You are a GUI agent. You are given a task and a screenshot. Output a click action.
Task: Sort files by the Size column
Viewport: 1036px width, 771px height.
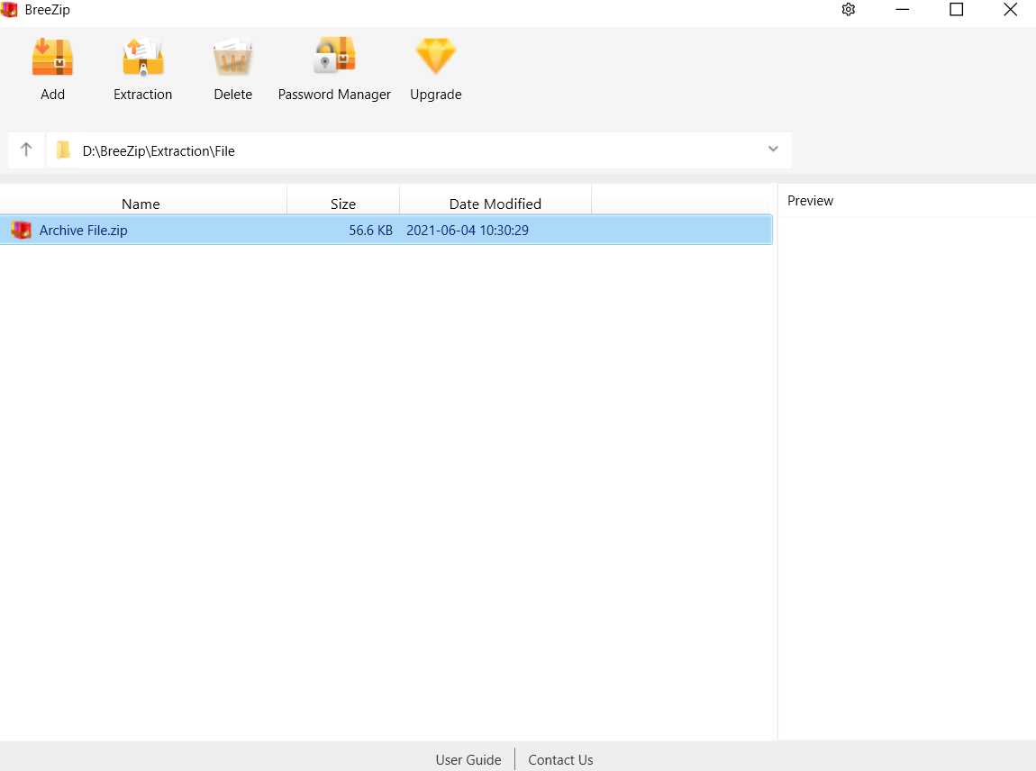tap(343, 204)
